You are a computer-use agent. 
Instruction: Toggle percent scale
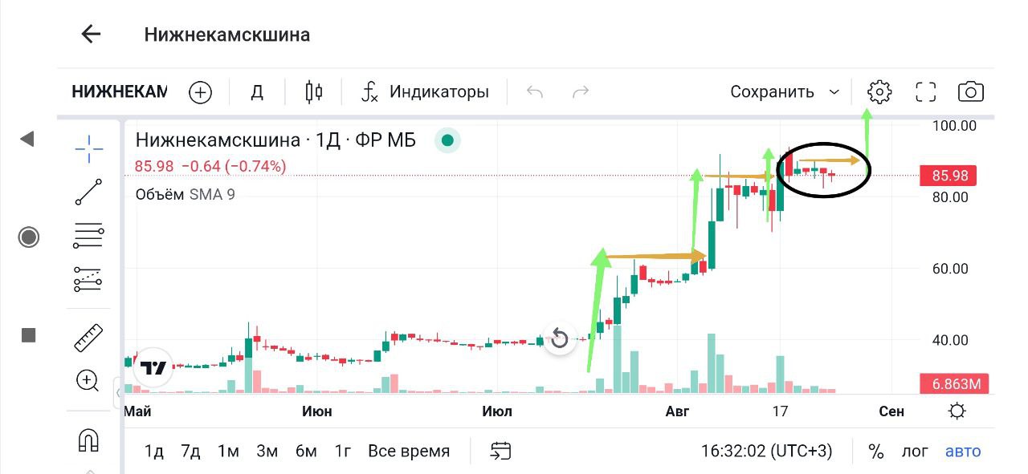coord(876,452)
